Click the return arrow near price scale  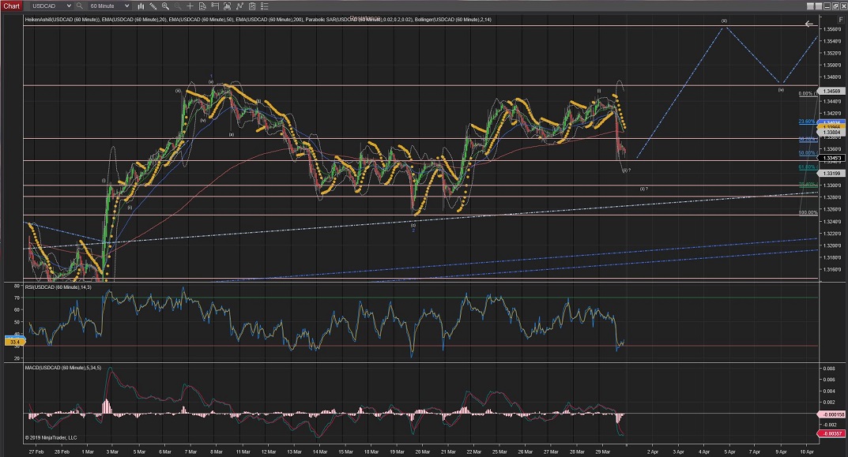click(x=809, y=24)
